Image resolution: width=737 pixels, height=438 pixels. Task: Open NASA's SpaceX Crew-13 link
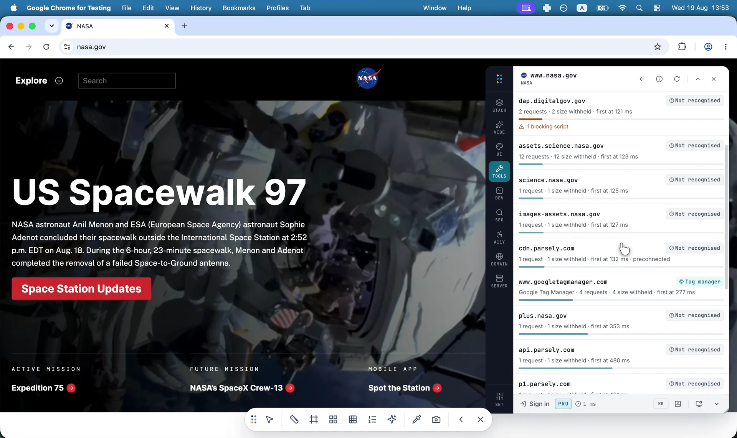[x=242, y=388]
